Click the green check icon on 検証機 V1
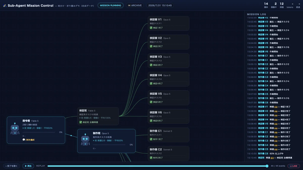Viewport: 303px width, 170px height. (x=151, y=28)
